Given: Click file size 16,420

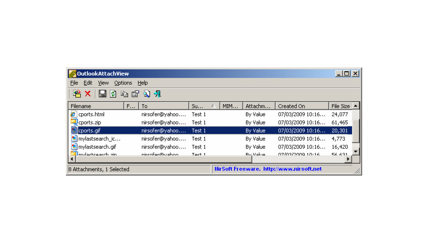Looking at the screenshot, I should 340,147.
